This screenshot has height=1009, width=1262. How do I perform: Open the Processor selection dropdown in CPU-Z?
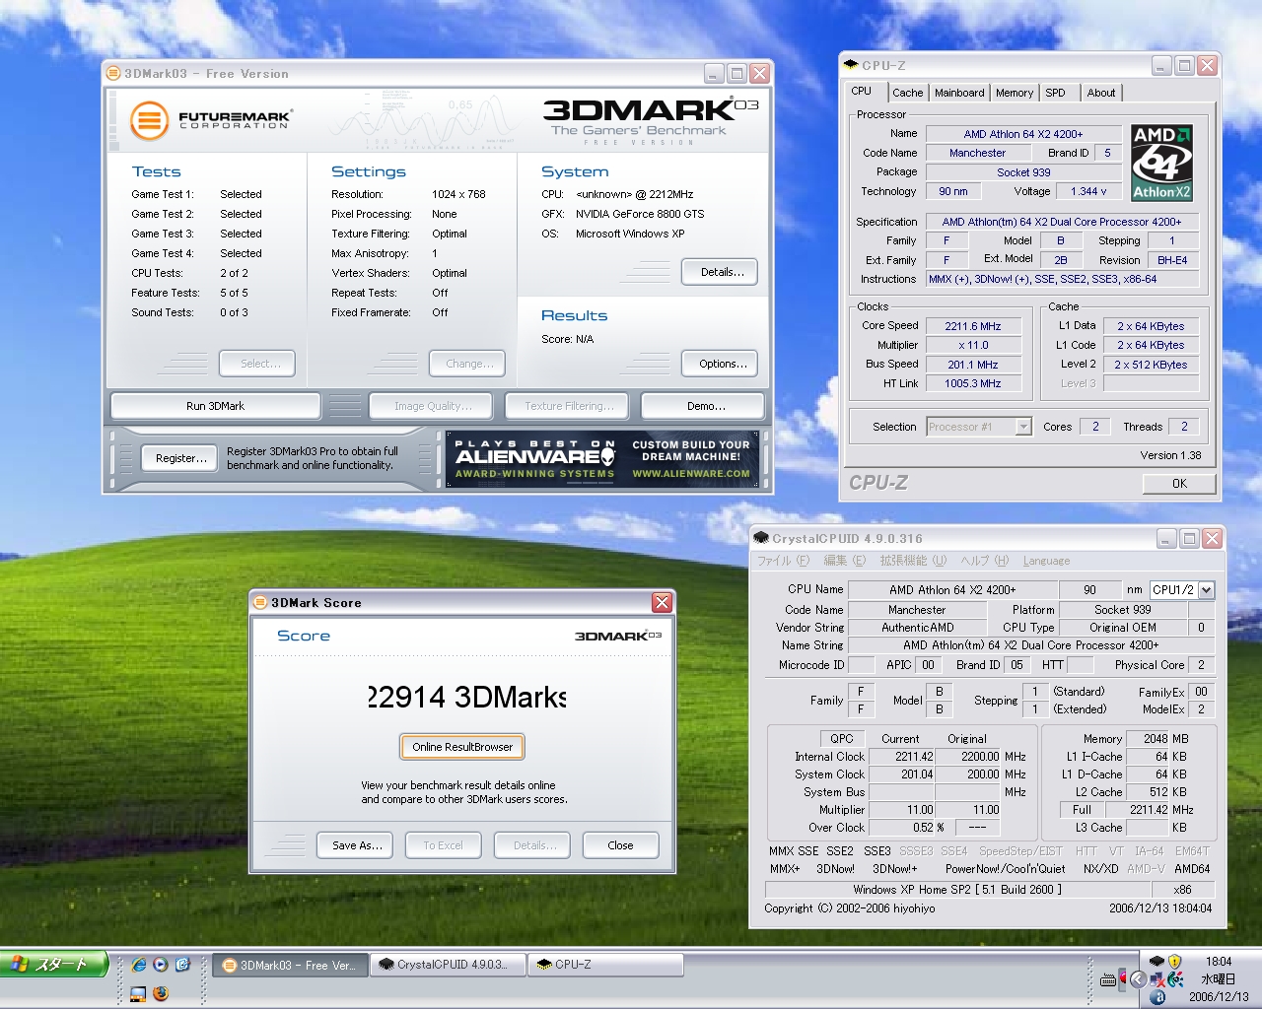[x=1025, y=426]
